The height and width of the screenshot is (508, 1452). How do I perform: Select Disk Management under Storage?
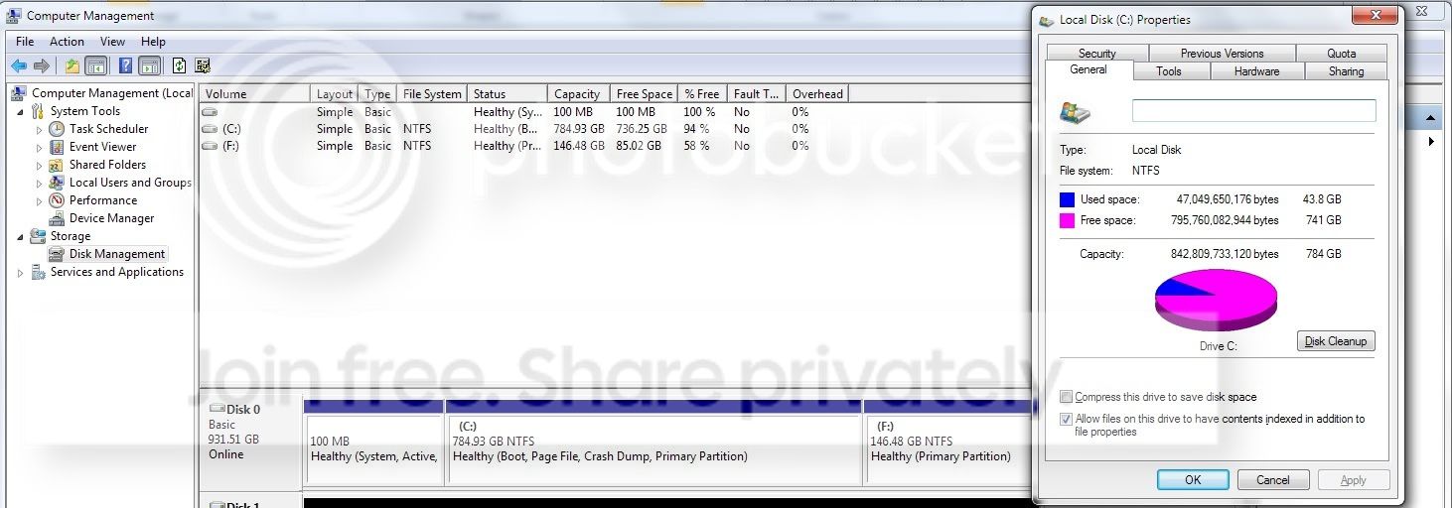tap(116, 254)
